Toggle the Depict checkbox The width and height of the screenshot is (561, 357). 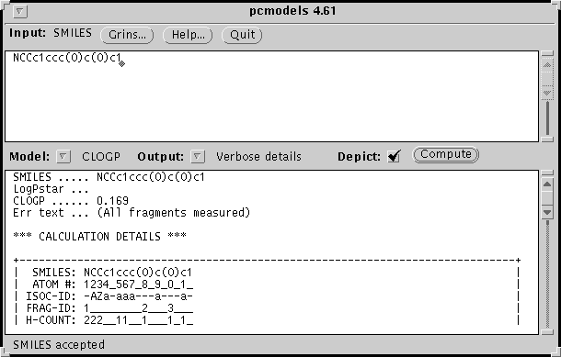pos(394,156)
